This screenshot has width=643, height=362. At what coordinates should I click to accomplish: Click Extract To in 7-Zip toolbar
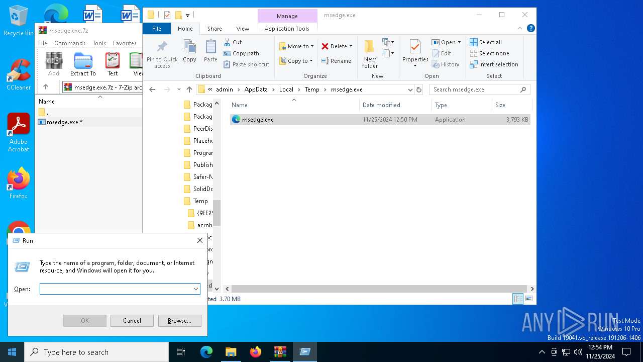[x=83, y=64]
